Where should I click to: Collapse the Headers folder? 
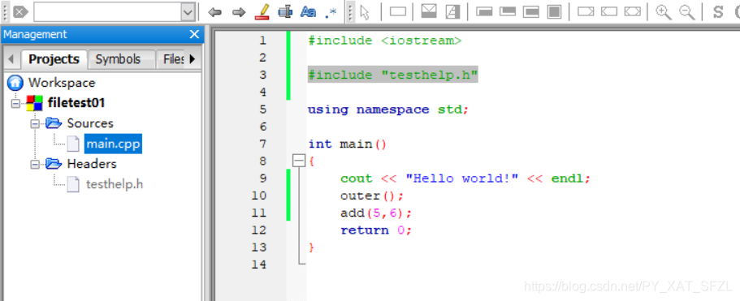pos(34,164)
